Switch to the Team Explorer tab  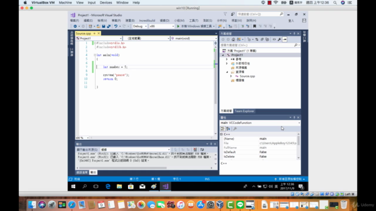pyautogui.click(x=244, y=111)
